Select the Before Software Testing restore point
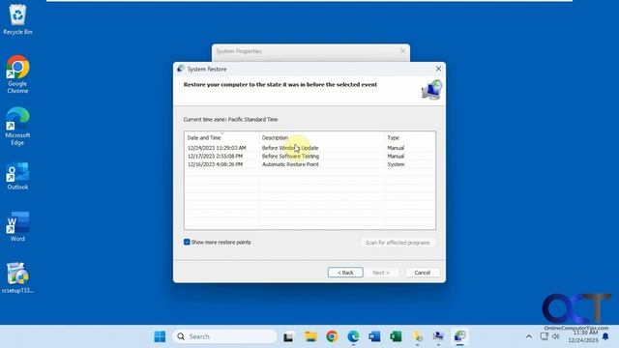The image size is (619, 348). click(x=290, y=157)
